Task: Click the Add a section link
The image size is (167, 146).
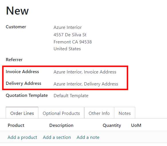Action: coord(57,137)
